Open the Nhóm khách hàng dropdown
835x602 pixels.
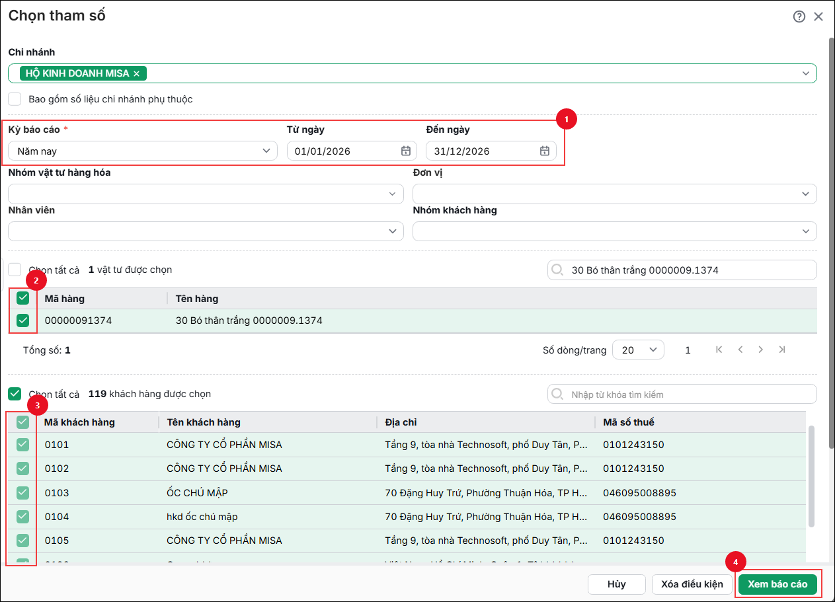615,231
